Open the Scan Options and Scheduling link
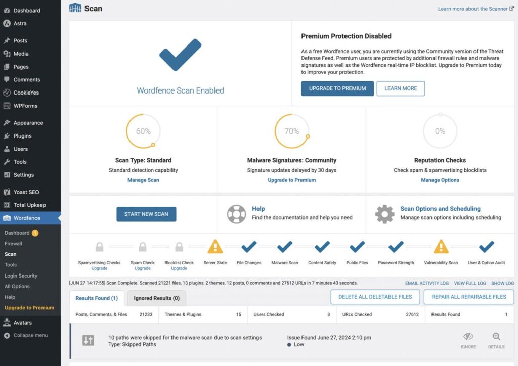The height and width of the screenshot is (366, 518). click(441, 209)
